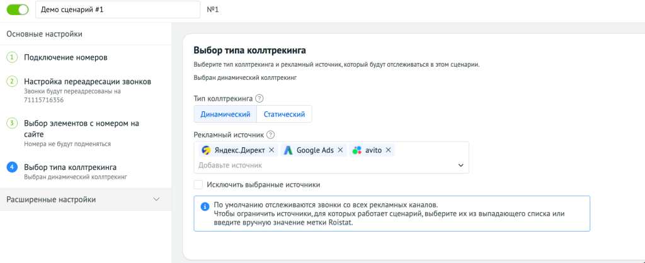This screenshot has width=645, height=263.
Task: Click the blue info icon in notice
Action: click(x=205, y=206)
